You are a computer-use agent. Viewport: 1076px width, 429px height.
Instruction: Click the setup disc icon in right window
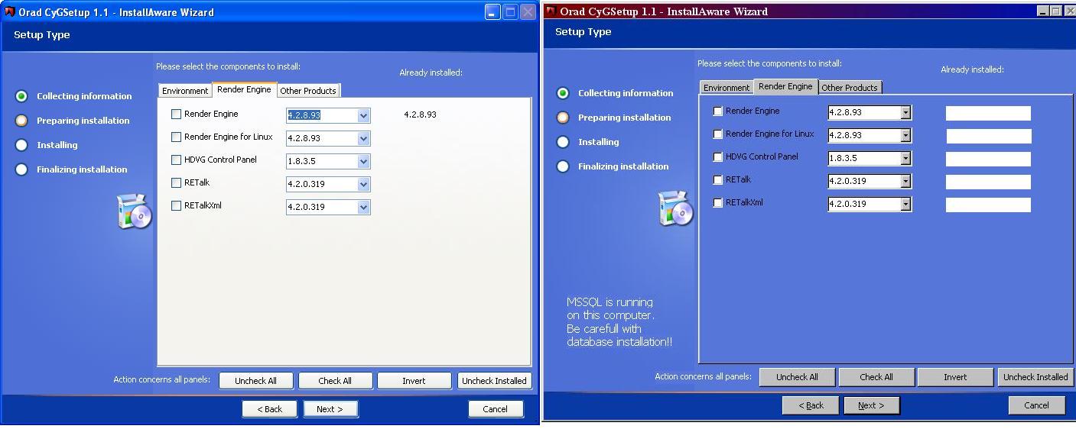[676, 208]
